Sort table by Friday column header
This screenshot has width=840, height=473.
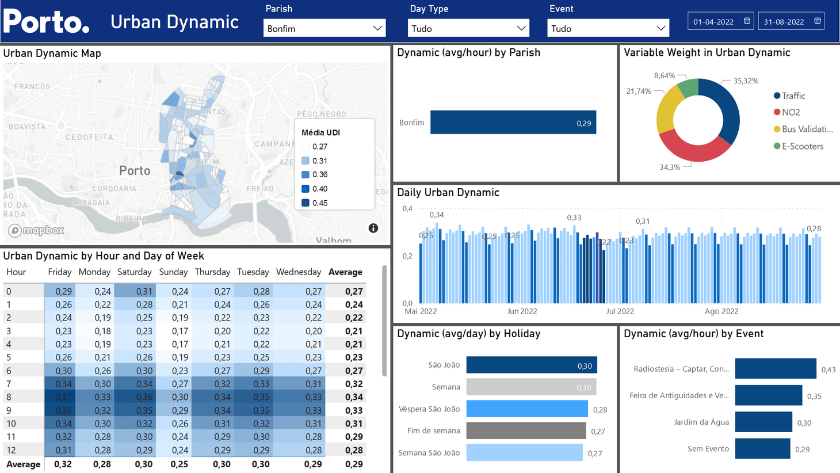(x=59, y=272)
